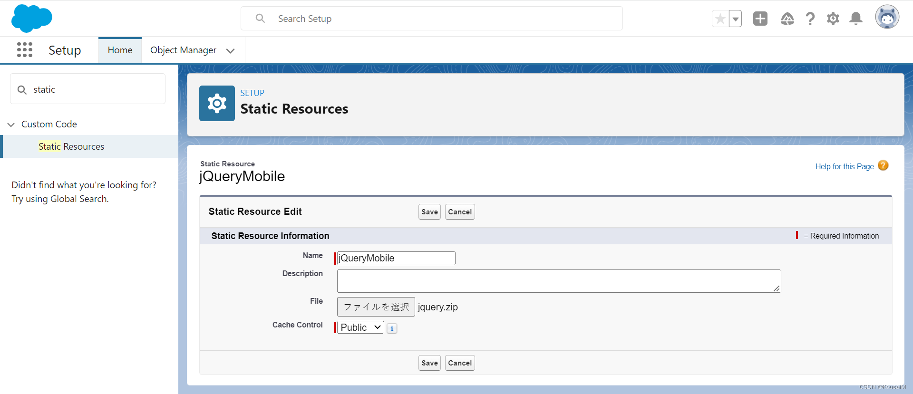Open the global actions plus icon

click(x=760, y=19)
